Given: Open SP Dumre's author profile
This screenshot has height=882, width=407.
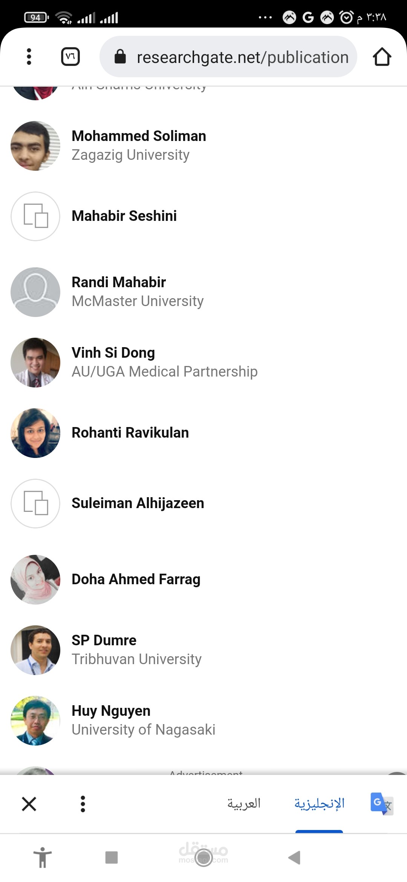Looking at the screenshot, I should click(x=104, y=640).
